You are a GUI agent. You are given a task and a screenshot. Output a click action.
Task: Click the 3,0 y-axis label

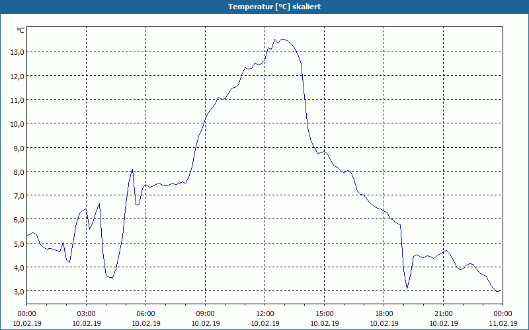(20, 292)
